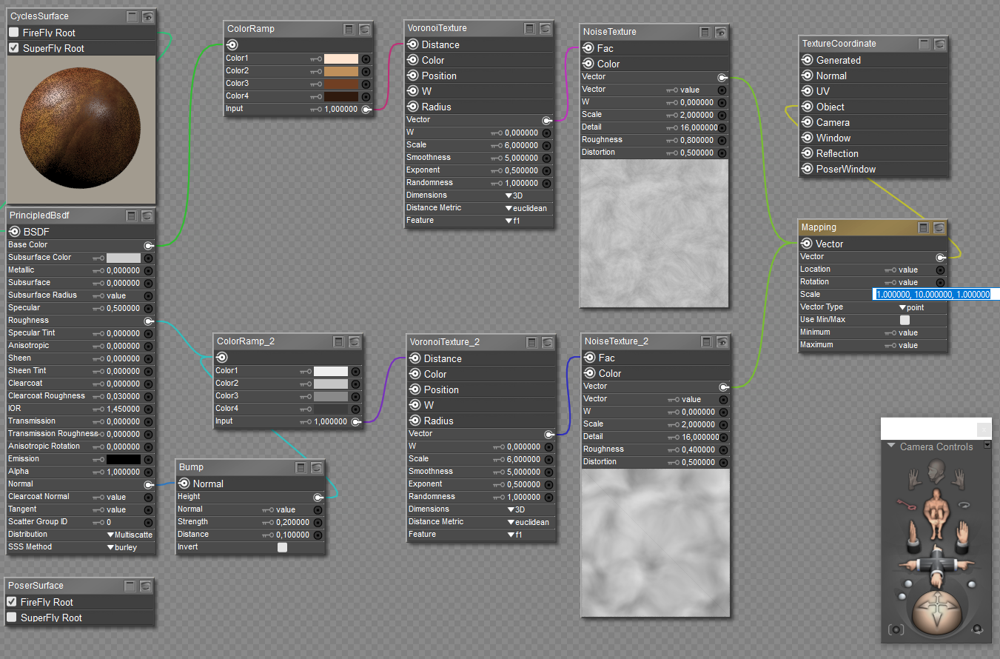Open the TextureCoordinate node options icon
The height and width of the screenshot is (659, 1000).
coord(924,44)
